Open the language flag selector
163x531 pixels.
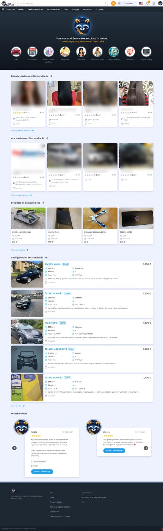pyautogui.click(x=141, y=3)
